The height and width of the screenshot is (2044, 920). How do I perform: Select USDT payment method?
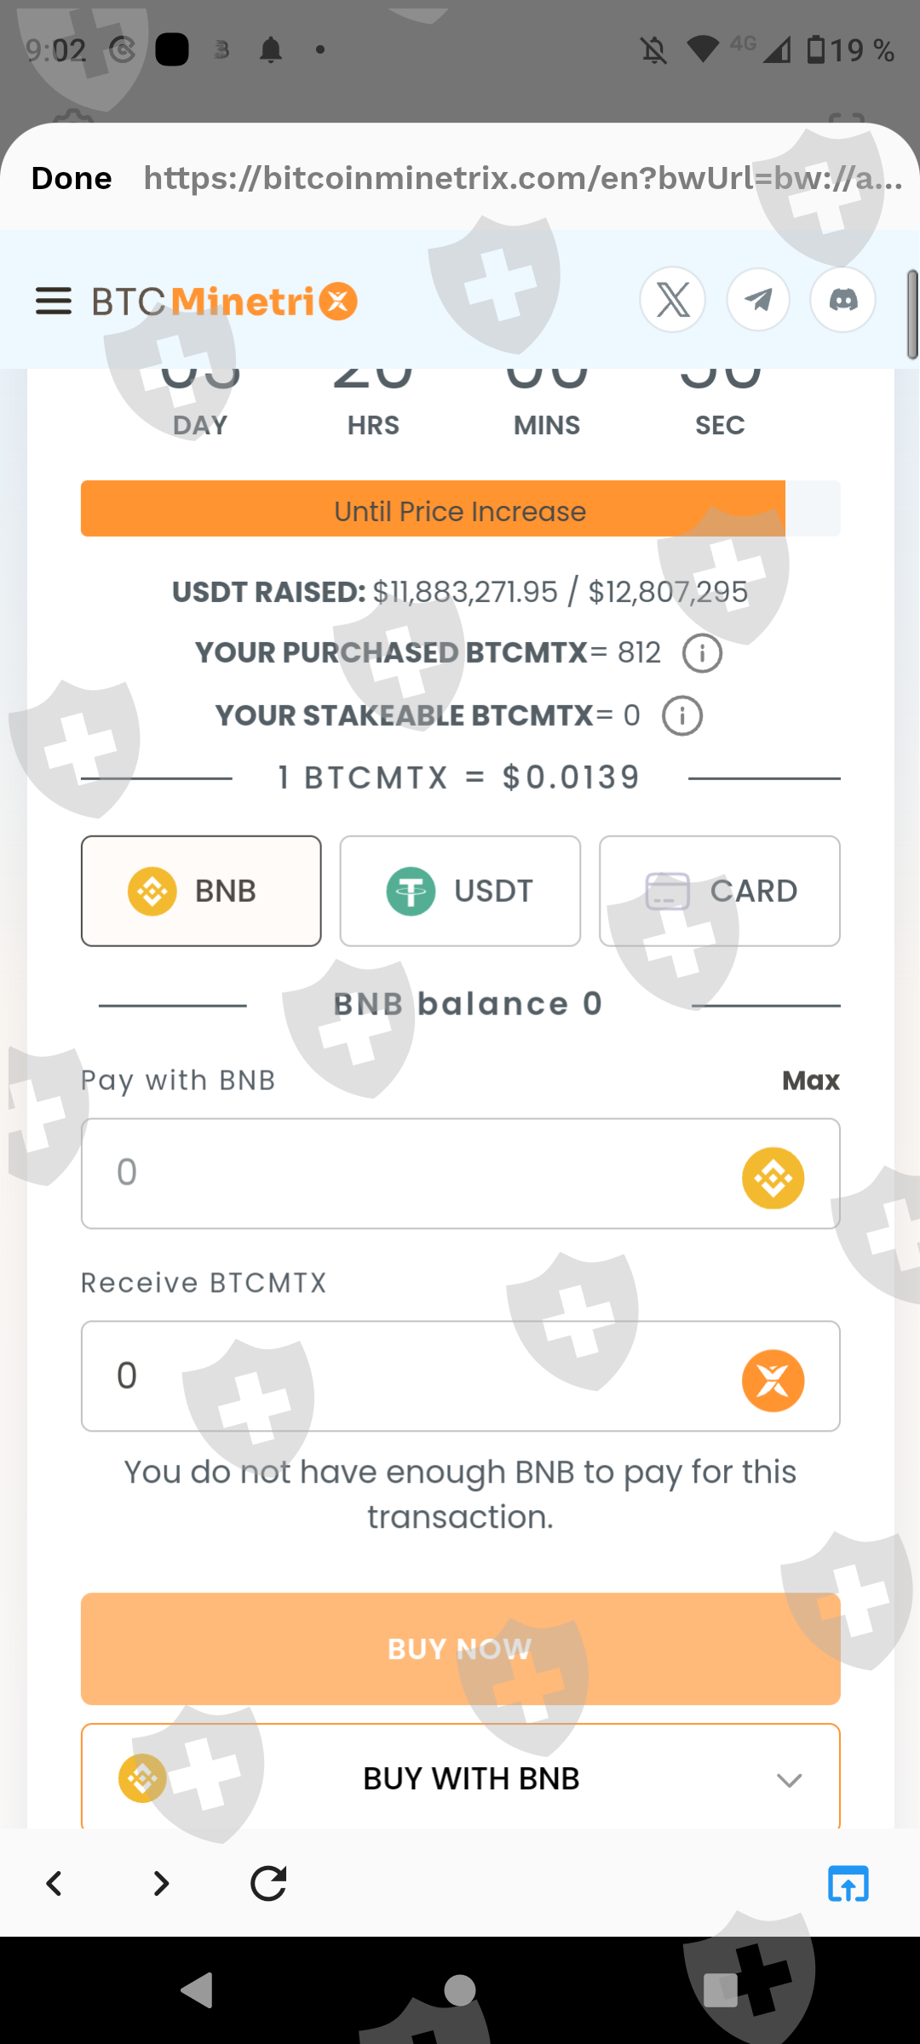click(460, 891)
